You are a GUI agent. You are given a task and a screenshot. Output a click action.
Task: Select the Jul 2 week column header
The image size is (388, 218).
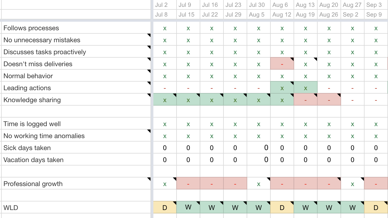click(165, 5)
